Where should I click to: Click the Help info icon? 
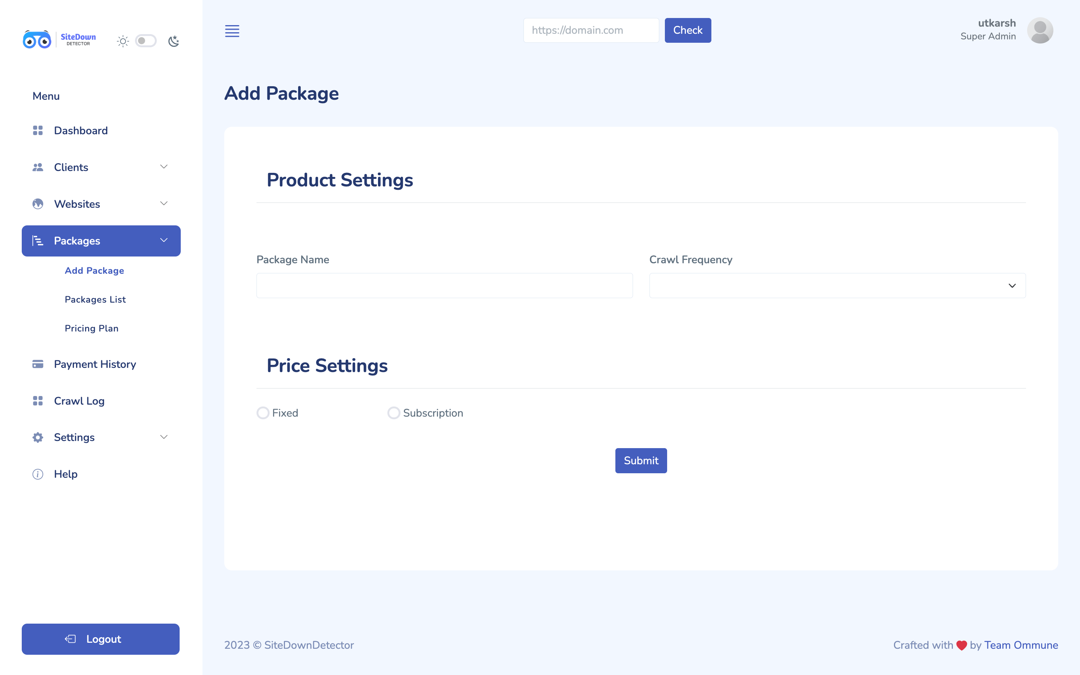[37, 474]
